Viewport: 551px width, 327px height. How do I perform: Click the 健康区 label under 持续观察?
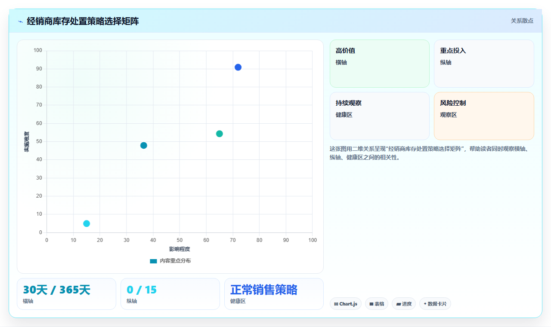344,115
